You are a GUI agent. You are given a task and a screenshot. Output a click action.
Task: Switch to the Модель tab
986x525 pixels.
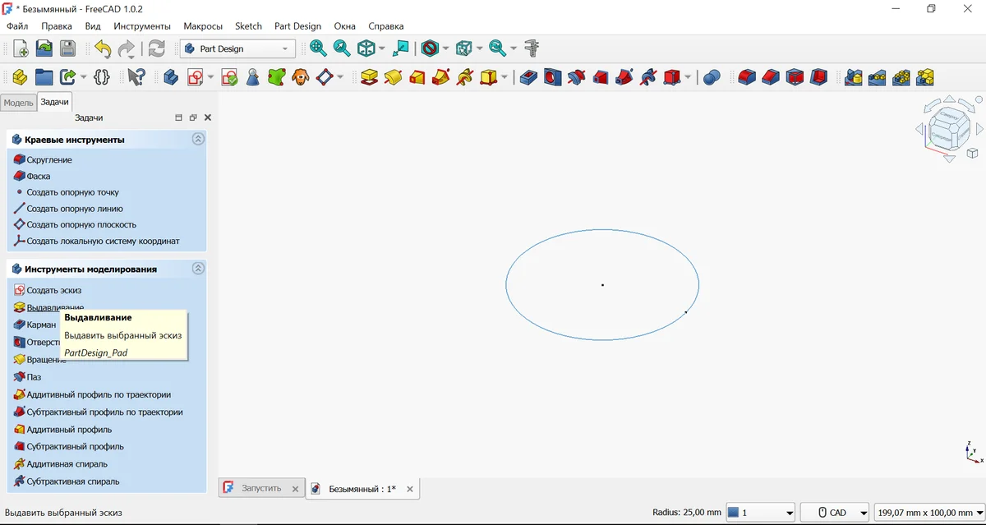(x=18, y=103)
